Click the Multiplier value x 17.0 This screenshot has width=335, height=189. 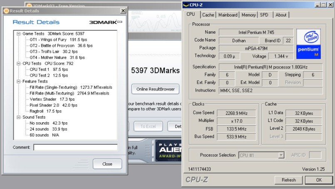(x=236, y=121)
